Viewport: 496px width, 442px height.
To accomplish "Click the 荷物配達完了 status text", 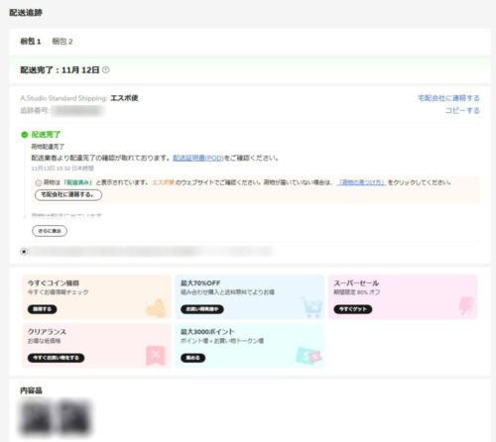I will (x=48, y=147).
